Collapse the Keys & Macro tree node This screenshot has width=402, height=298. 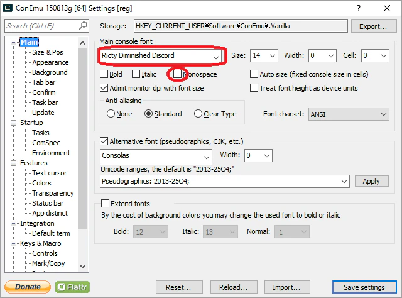(13, 243)
